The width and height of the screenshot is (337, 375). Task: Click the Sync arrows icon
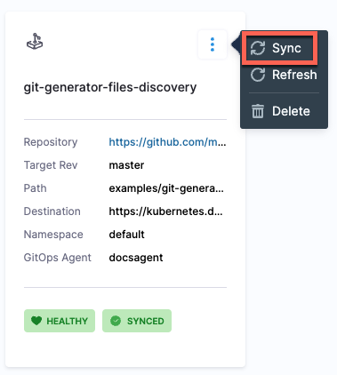[258, 48]
